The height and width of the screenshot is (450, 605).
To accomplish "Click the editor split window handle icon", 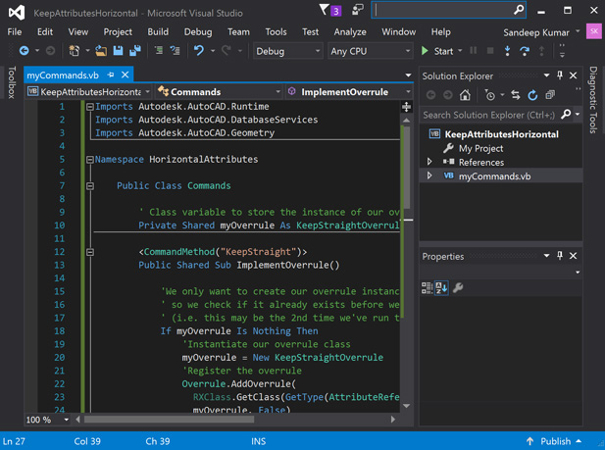I will pyautogui.click(x=406, y=107).
